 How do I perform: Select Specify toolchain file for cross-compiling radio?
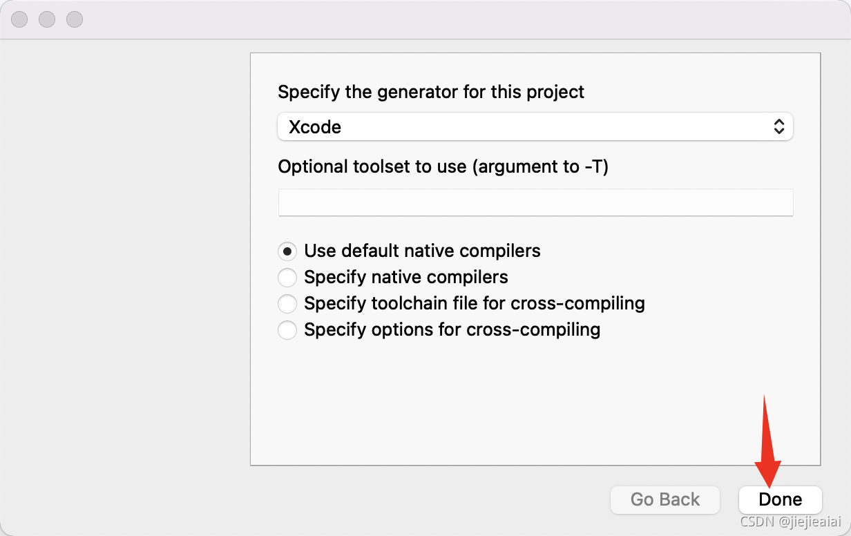[287, 304]
